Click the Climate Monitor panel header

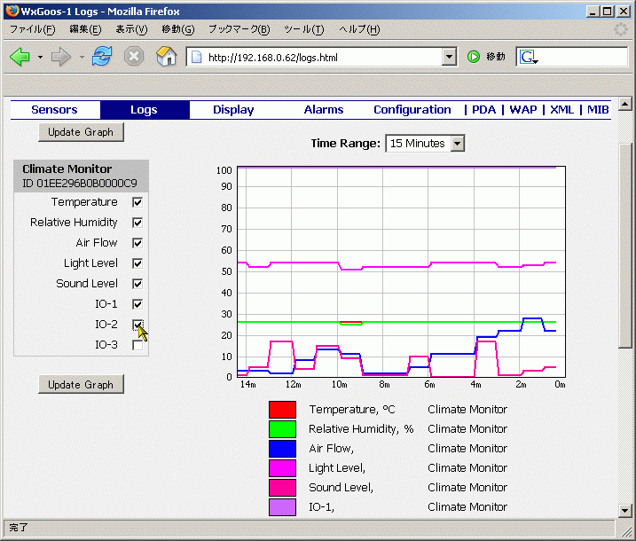coord(81,176)
